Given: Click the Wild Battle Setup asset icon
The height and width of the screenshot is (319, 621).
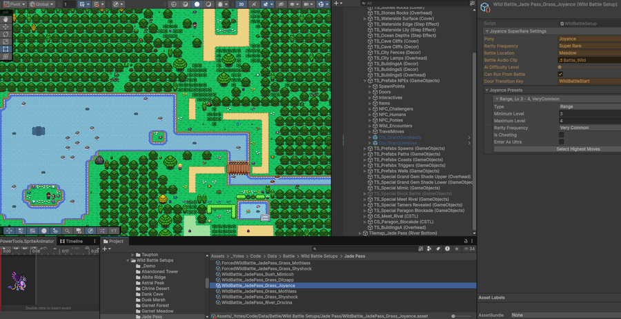Looking at the screenshot, I should (486, 8).
